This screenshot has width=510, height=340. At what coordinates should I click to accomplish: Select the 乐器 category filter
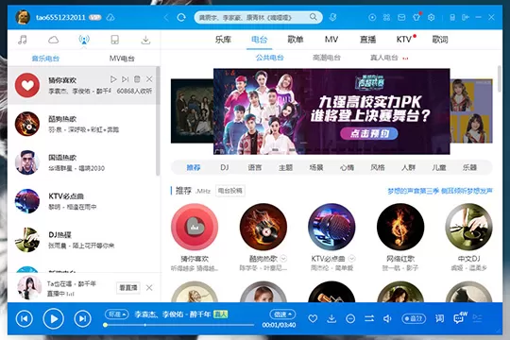coord(469,167)
